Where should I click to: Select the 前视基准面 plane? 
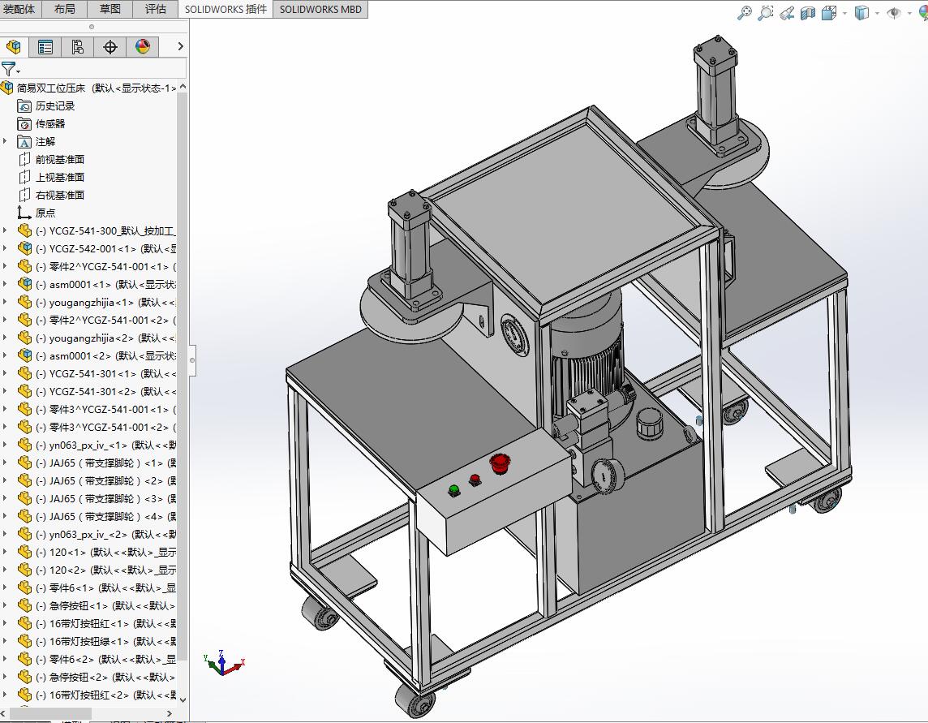pyautogui.click(x=51, y=159)
